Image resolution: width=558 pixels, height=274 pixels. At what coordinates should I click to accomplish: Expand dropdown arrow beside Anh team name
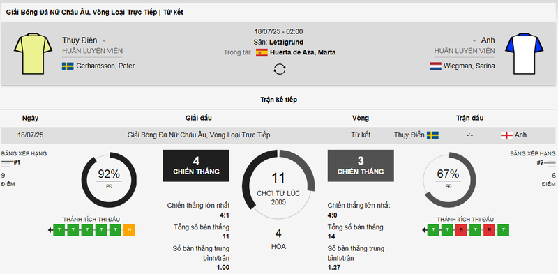point(474,40)
